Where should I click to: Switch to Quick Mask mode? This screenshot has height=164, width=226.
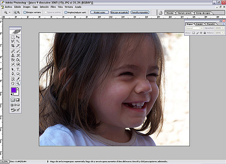point(18,100)
